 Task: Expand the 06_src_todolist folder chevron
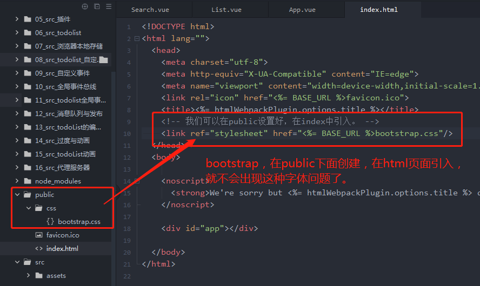[17, 32]
